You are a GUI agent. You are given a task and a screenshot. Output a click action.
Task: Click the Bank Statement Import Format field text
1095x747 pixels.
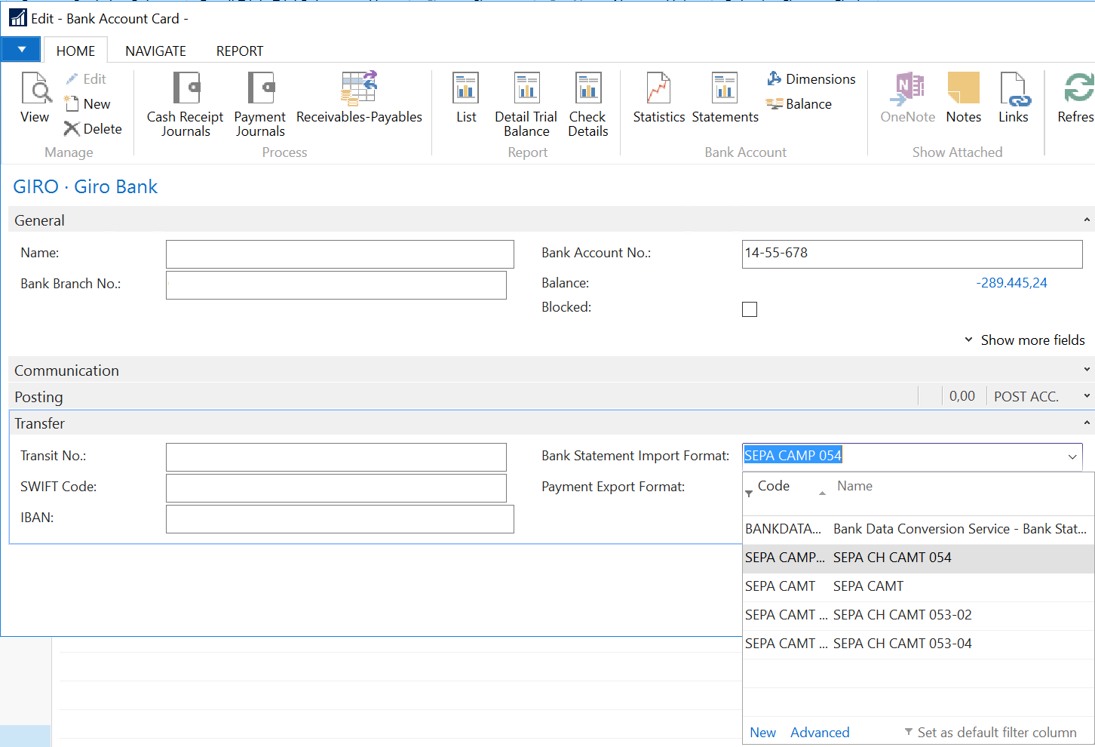point(793,456)
